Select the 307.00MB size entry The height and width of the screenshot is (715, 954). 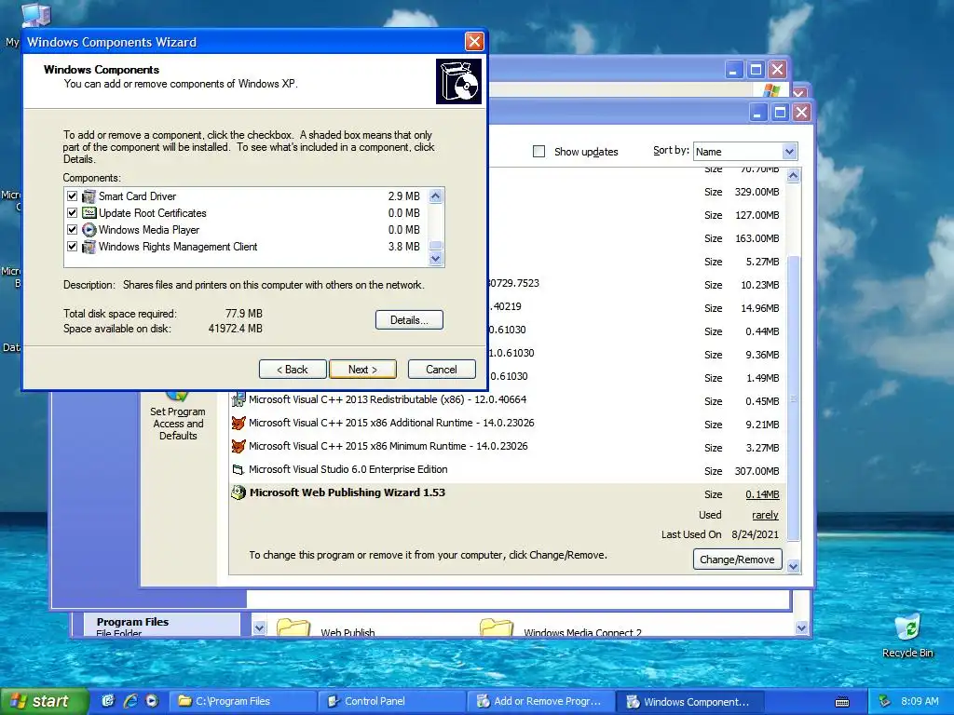[756, 471]
